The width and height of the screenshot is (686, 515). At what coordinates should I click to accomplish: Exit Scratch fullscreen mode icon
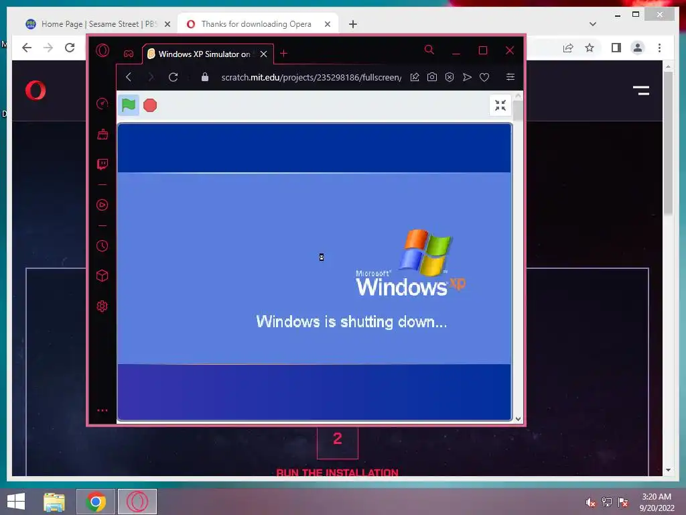point(500,105)
